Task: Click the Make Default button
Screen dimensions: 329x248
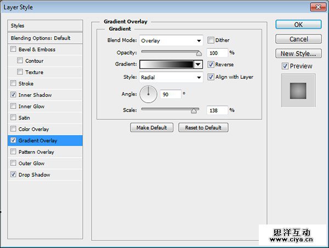Action: [x=152, y=128]
